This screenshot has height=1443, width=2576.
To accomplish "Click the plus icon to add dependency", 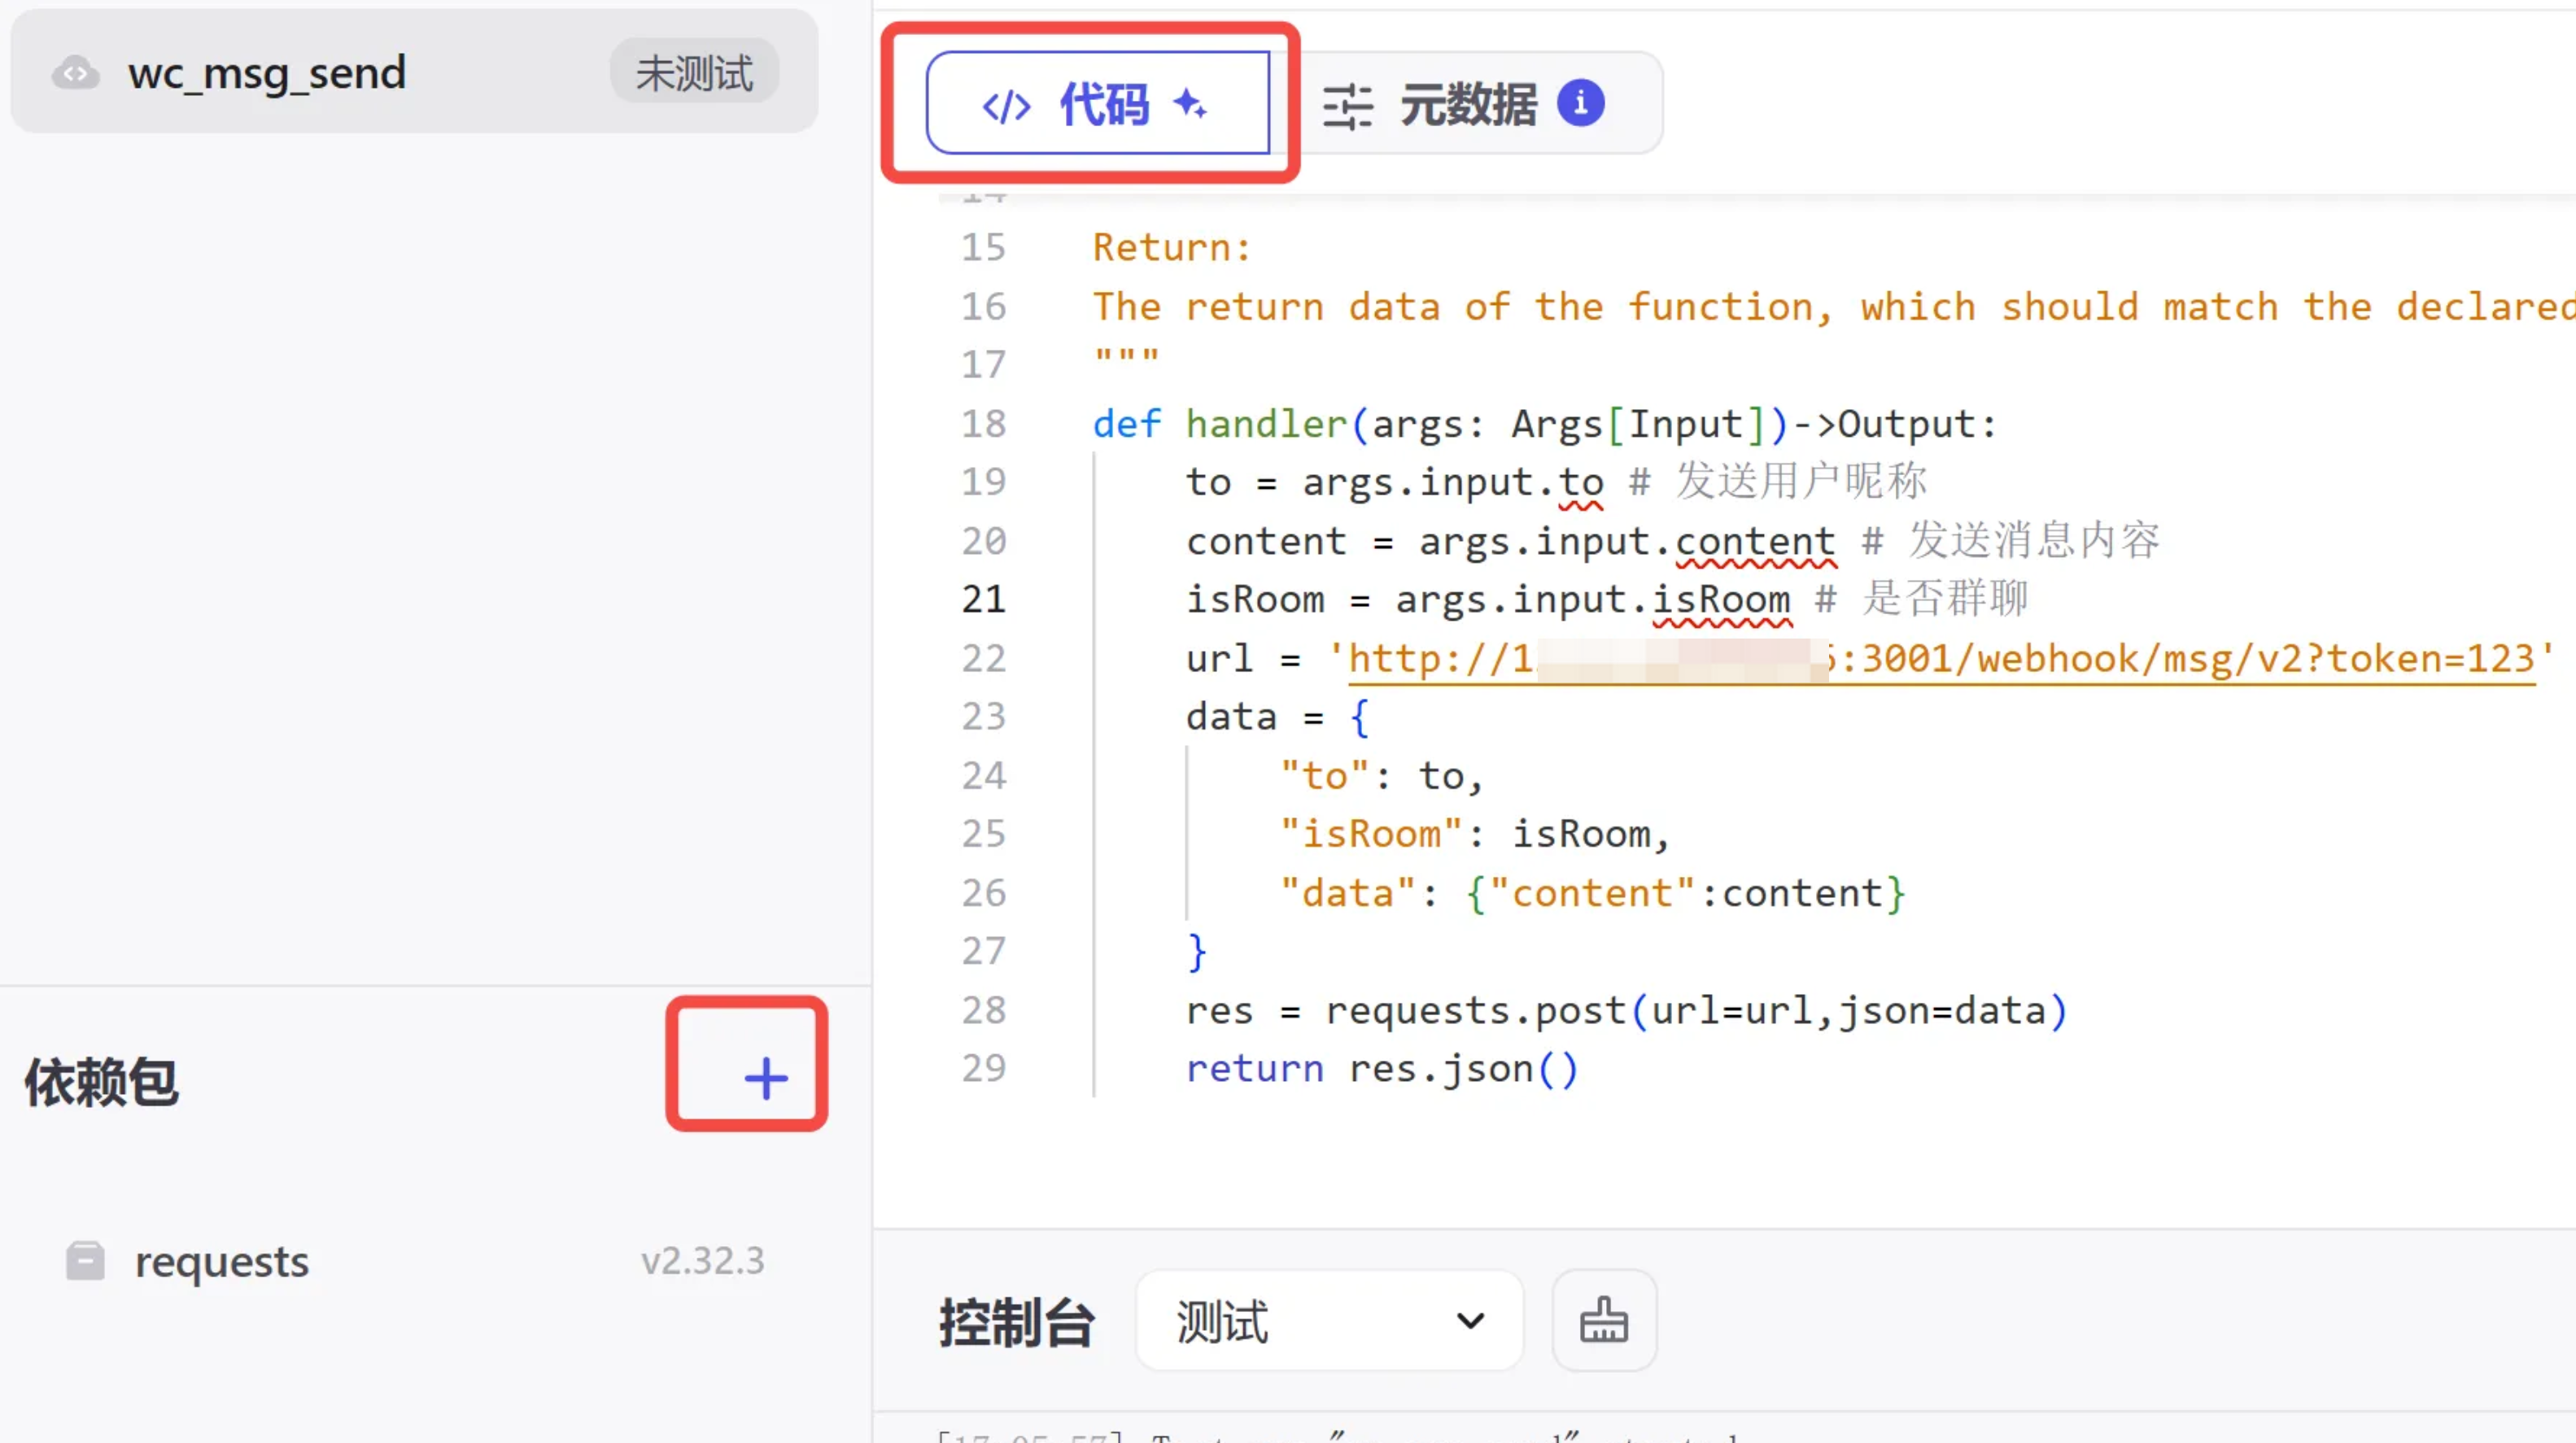I will [x=766, y=1078].
